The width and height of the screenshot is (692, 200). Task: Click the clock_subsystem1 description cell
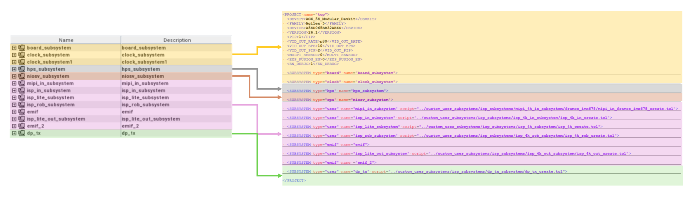176,62
